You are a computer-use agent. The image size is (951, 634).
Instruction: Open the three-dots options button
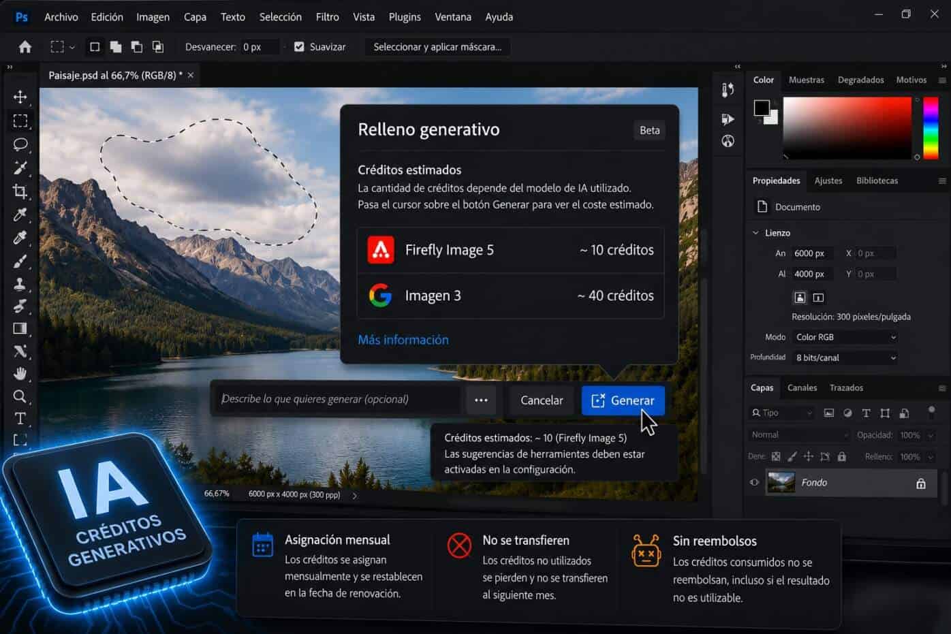[x=481, y=400]
